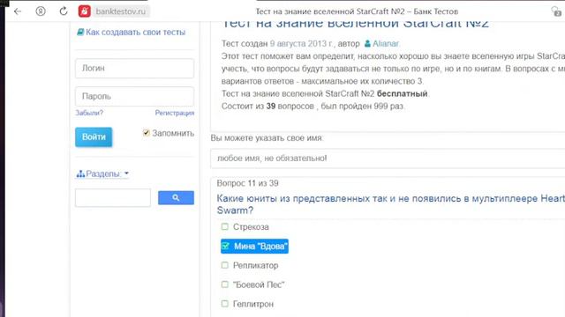This screenshot has height=317, width=565.
Task: Click the red site favicon icon
Action: [x=85, y=11]
